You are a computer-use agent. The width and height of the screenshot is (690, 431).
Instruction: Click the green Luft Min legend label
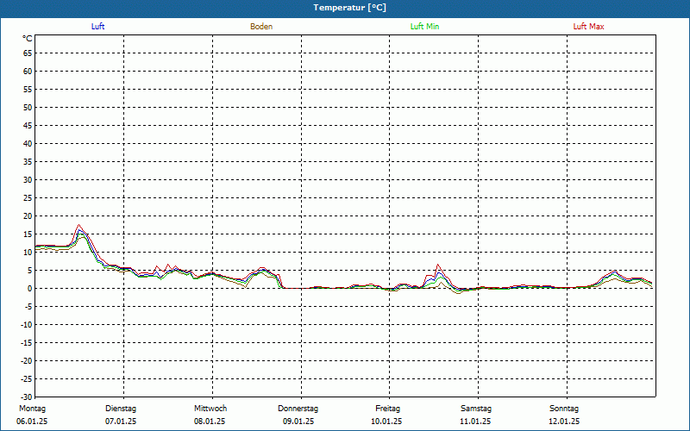[x=424, y=27]
